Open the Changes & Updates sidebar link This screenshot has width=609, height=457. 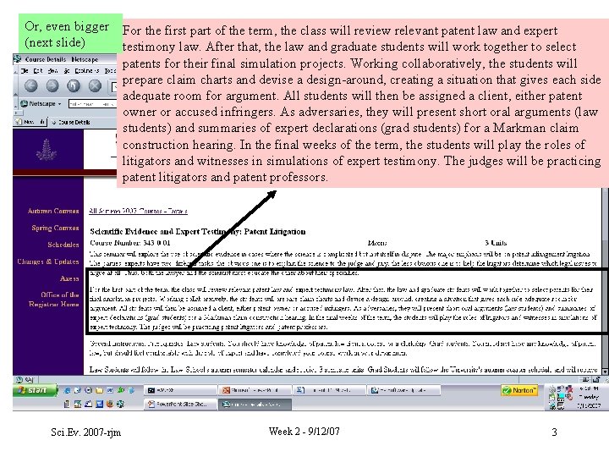pyautogui.click(x=48, y=262)
